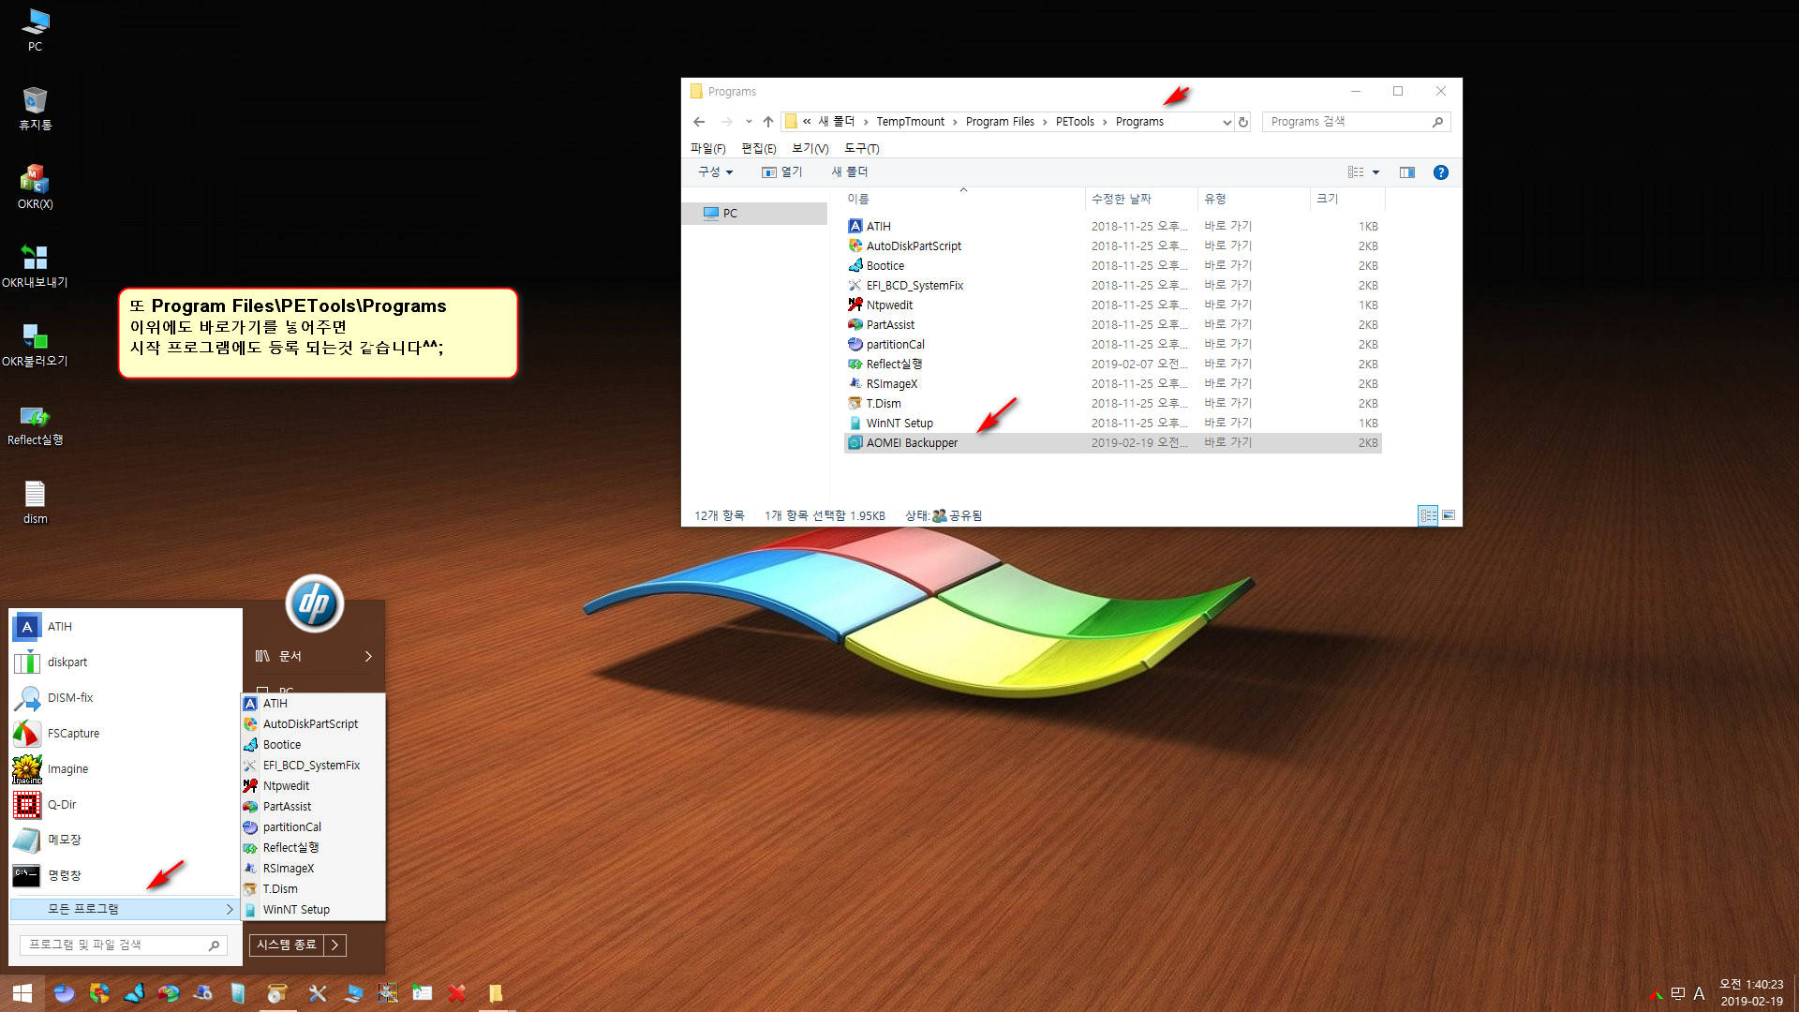Toggle the preview pane button in Explorer
The height and width of the screenshot is (1012, 1799).
[x=1406, y=172]
